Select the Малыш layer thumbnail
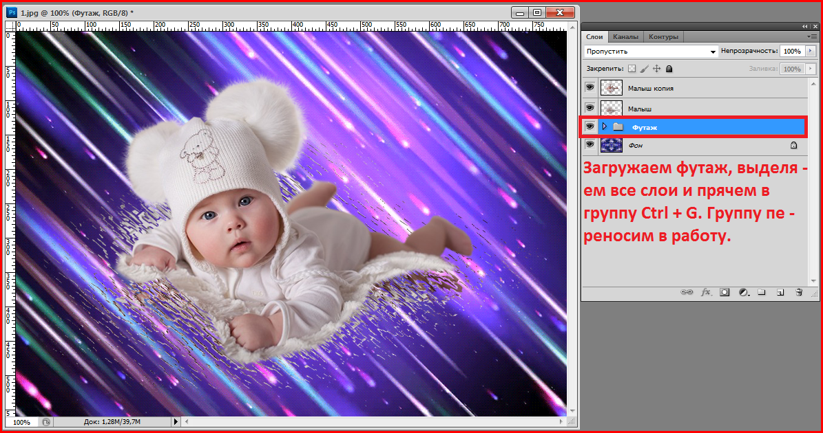This screenshot has width=823, height=433. 612,108
